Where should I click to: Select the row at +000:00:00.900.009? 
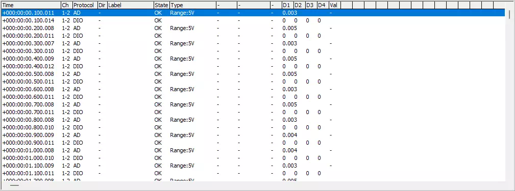[x=253, y=135]
